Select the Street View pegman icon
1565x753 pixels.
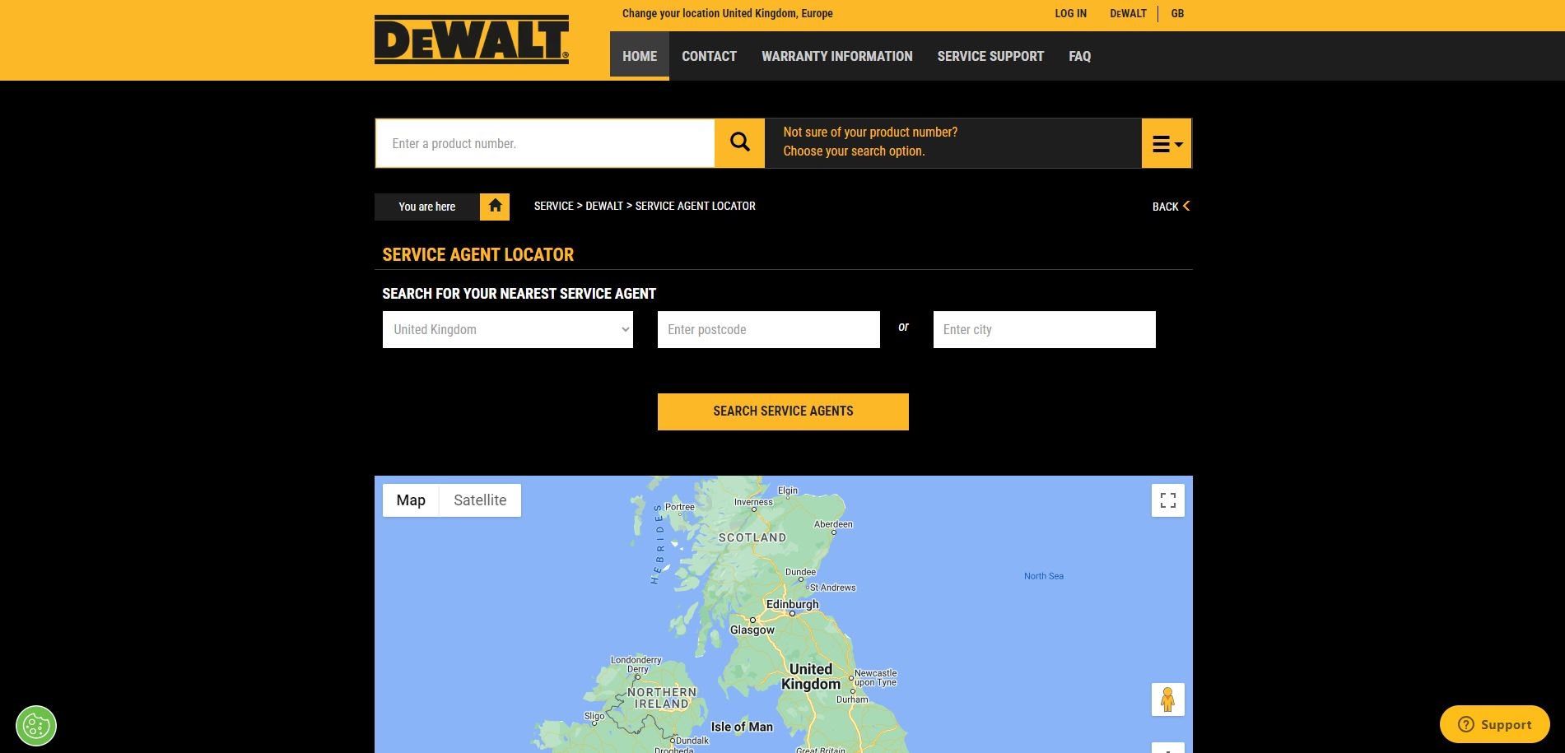[x=1167, y=700]
